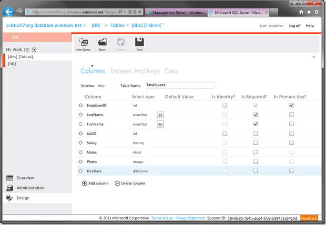Click the address bar reload icon
Image resolution: width=326 pixels, height=225 pixels.
[135, 12]
